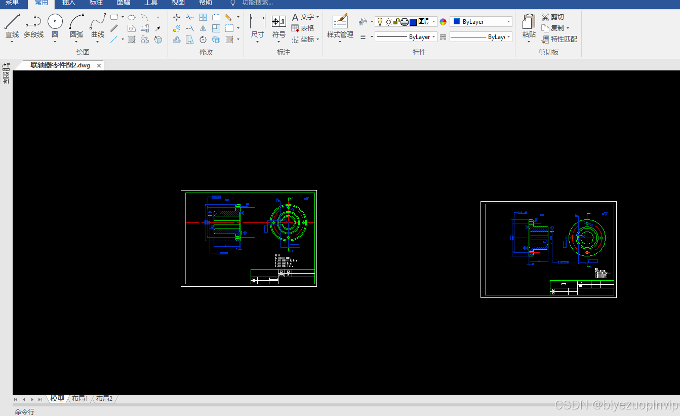Click the rectangle drawing tool icon
The width and height of the screenshot is (680, 416).
pos(114,17)
